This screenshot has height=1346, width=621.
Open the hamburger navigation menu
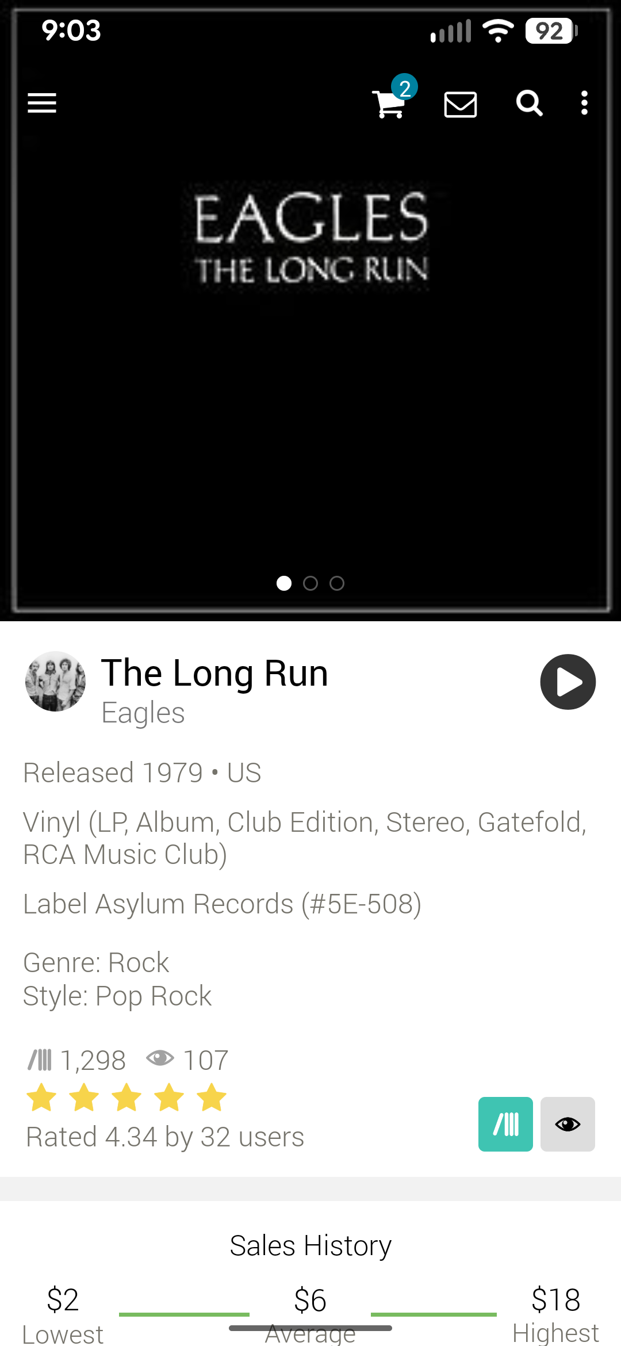coord(42,104)
